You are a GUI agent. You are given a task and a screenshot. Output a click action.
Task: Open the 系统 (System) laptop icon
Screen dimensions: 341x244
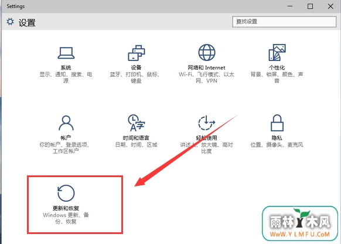tap(66, 53)
